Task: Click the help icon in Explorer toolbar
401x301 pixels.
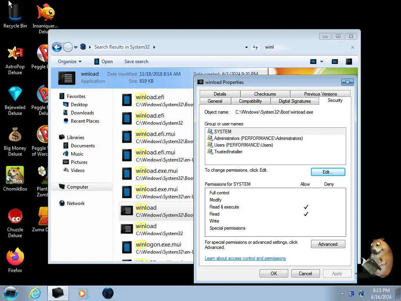Action: pos(349,62)
